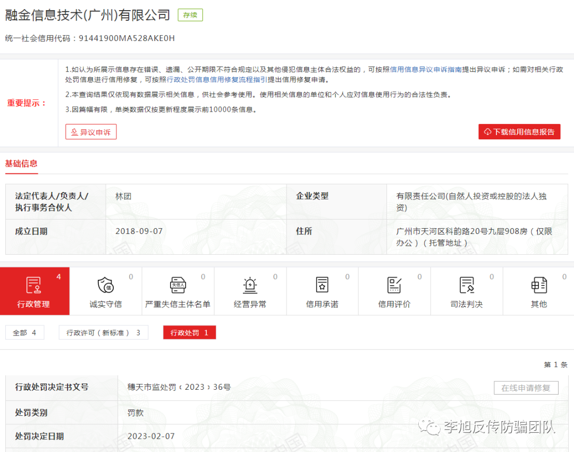Screen dimensions: 574x452
Task: Click the 行政管理 document icon
Action: (33, 285)
